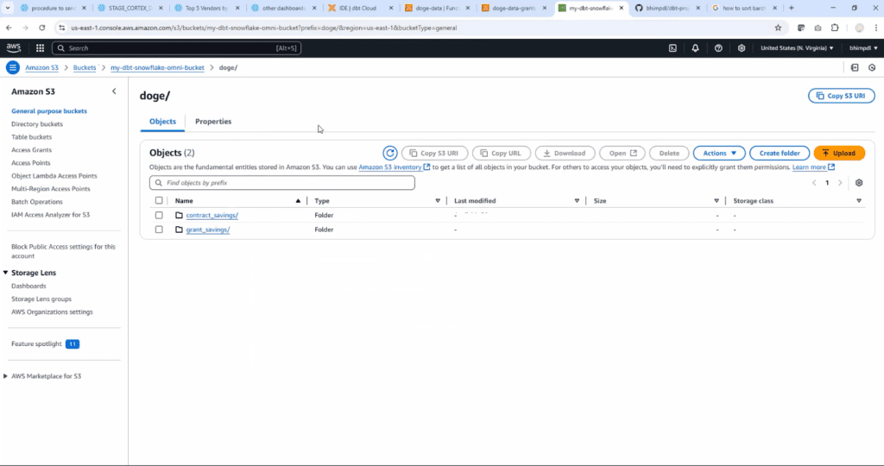
Task: Click the browser address bar URL
Action: (264, 28)
